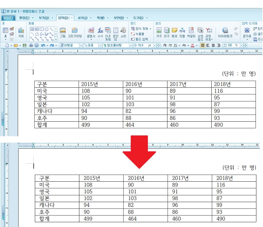Toggle strikethrough 가 formatting
Image resolution: width=263 pixels, height=227 pixels.
[x=184, y=45]
